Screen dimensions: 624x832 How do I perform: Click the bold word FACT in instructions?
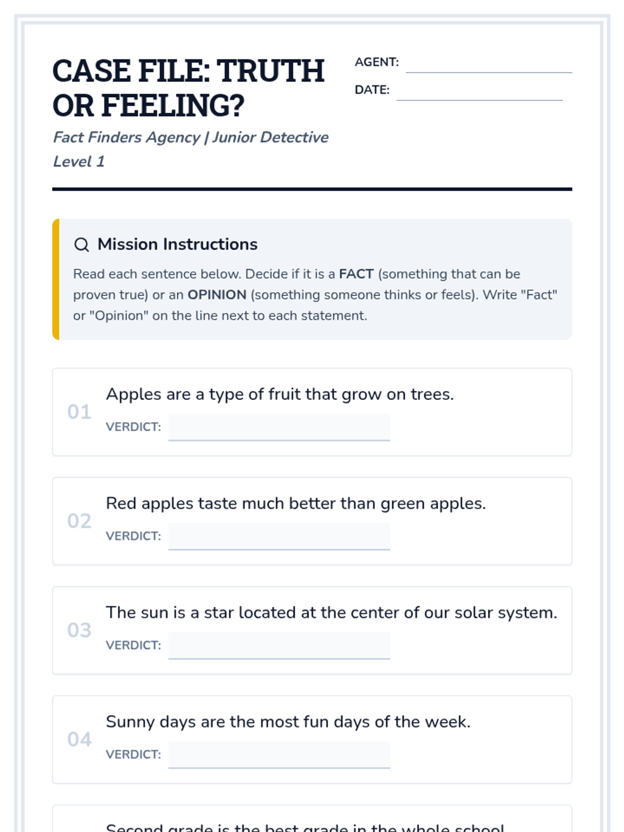click(356, 274)
